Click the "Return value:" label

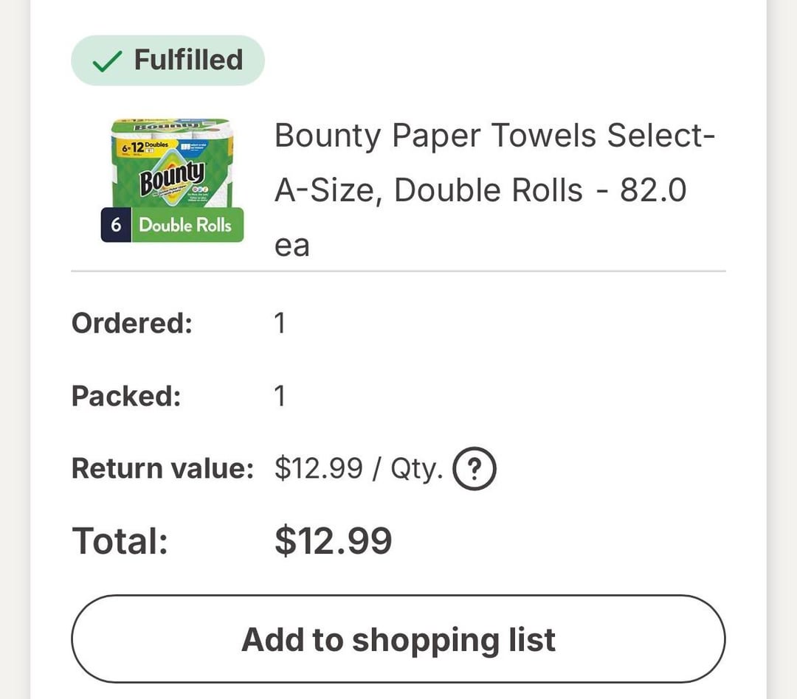pyautogui.click(x=162, y=468)
